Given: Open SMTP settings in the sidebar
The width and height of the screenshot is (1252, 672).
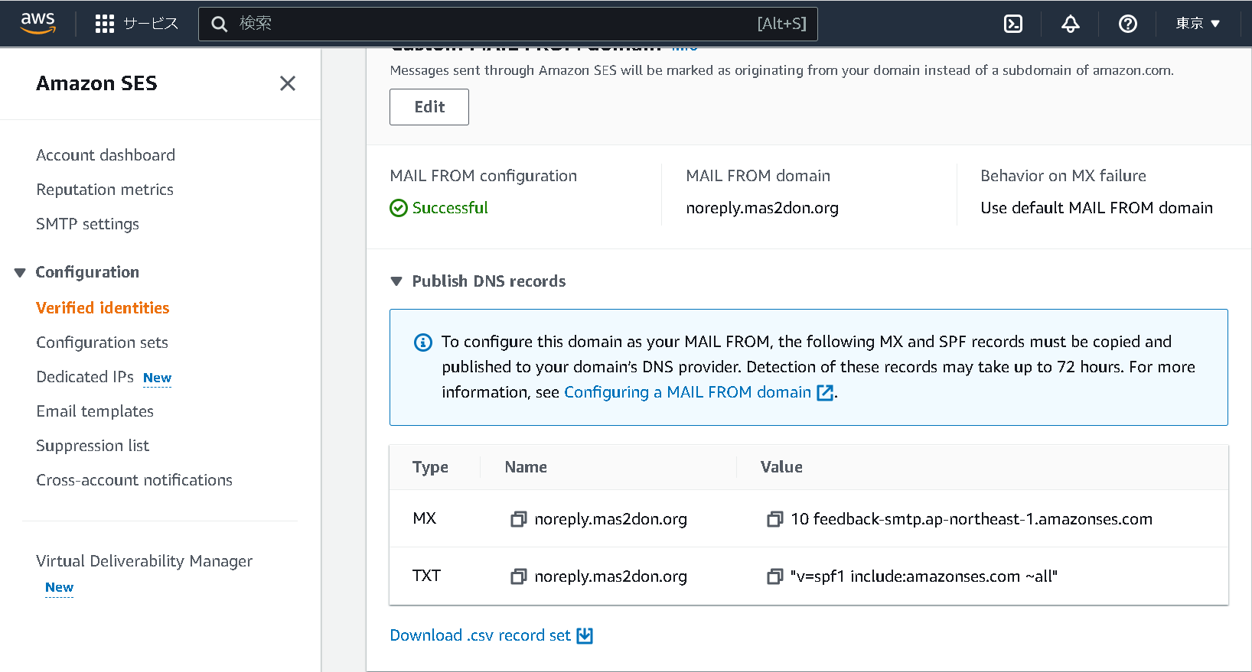Looking at the screenshot, I should [88, 224].
